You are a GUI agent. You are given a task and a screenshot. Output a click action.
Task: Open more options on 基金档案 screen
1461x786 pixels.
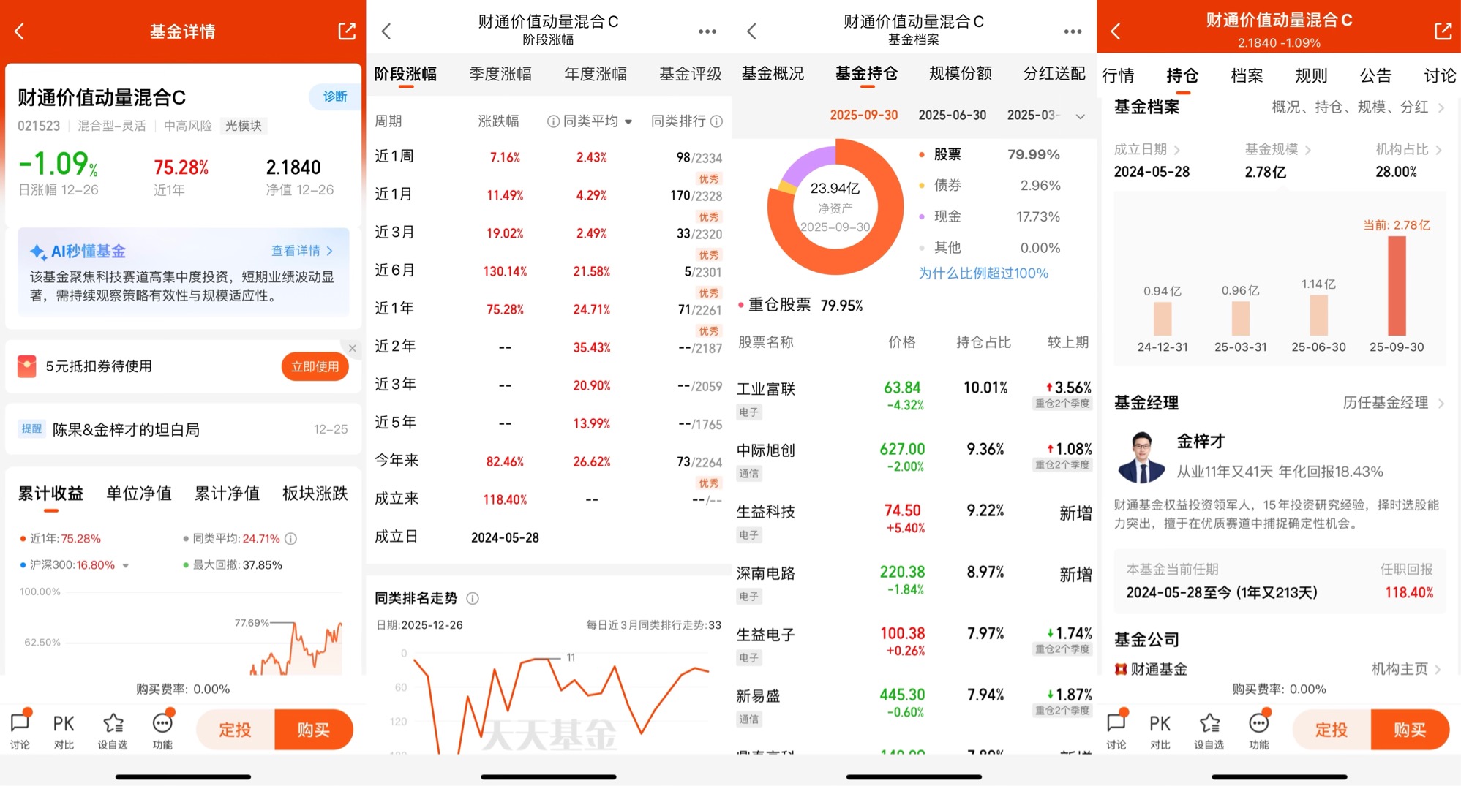tap(1073, 31)
